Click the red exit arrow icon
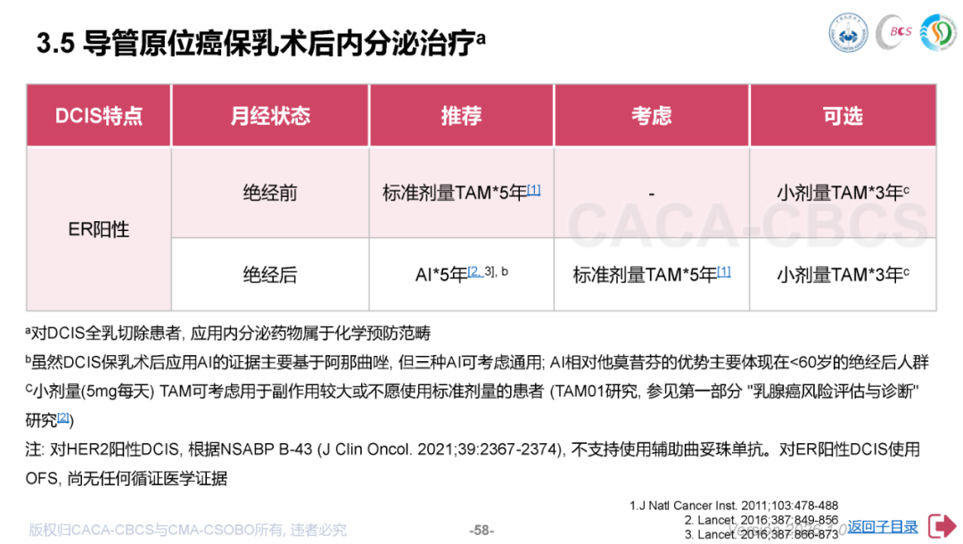 942,527
